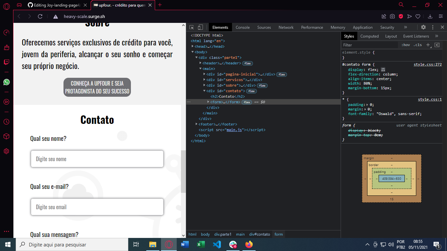Screen dimensions: 447x251
Task: Expand the head element node
Action: click(x=193, y=46)
